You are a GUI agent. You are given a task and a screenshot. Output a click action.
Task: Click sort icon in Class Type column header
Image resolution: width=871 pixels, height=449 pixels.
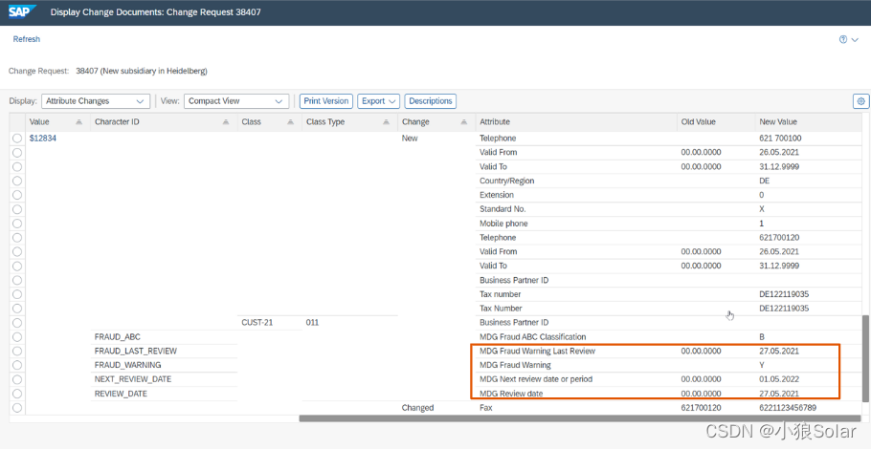point(386,122)
